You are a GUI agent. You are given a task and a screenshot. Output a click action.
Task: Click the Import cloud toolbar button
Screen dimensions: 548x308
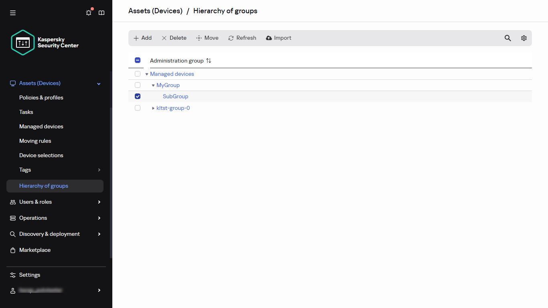pos(278,38)
